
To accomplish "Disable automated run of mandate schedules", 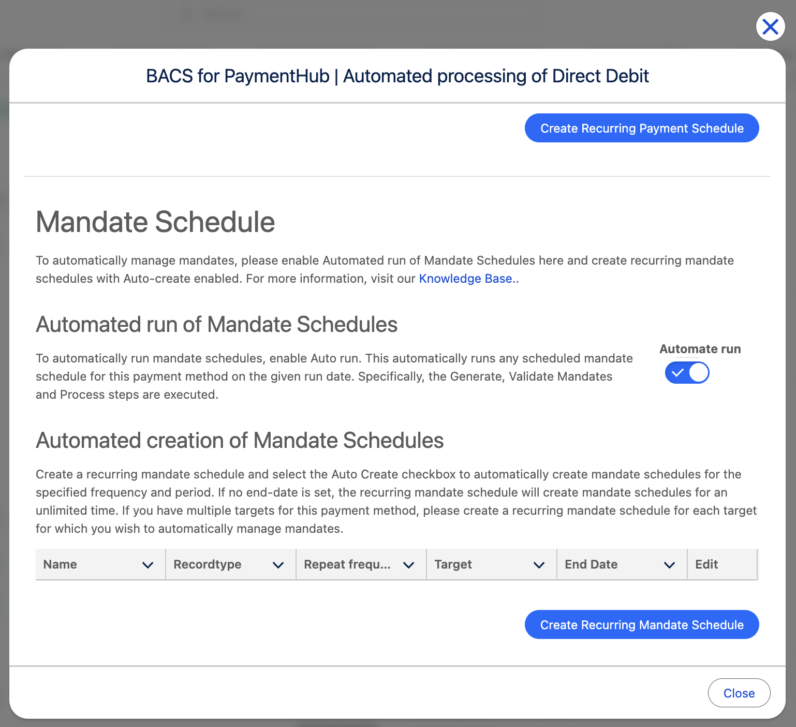I will [687, 372].
